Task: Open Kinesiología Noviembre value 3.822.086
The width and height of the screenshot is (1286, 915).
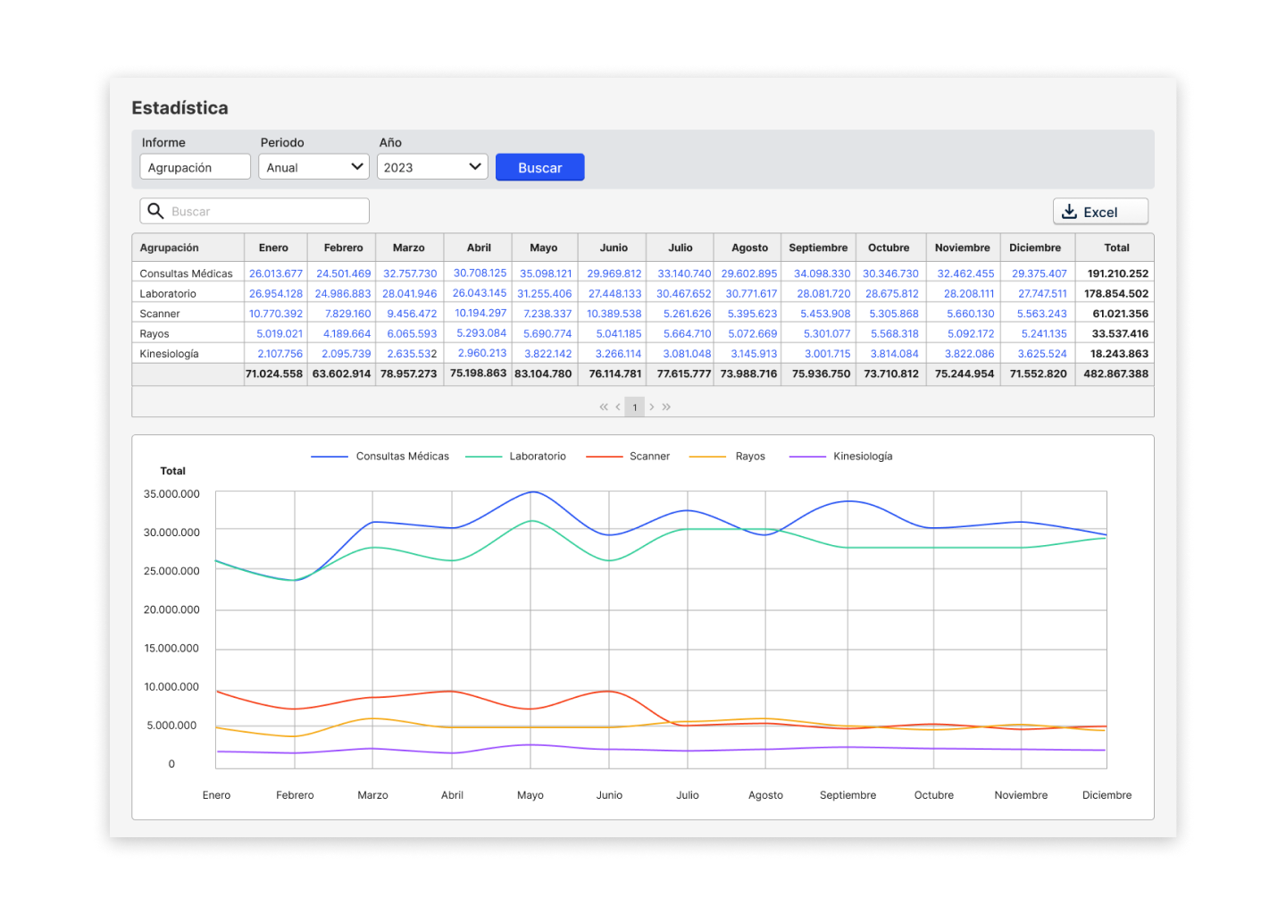Action: click(970, 354)
